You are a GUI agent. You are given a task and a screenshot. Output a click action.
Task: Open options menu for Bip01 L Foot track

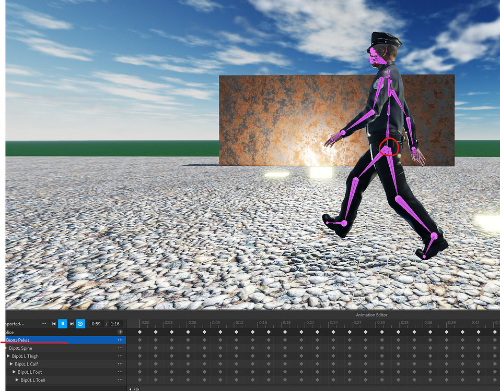coord(120,372)
